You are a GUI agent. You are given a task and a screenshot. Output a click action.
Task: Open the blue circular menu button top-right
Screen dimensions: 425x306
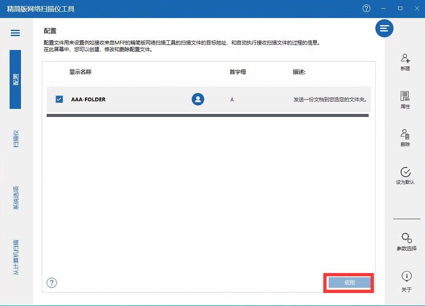pos(384,28)
